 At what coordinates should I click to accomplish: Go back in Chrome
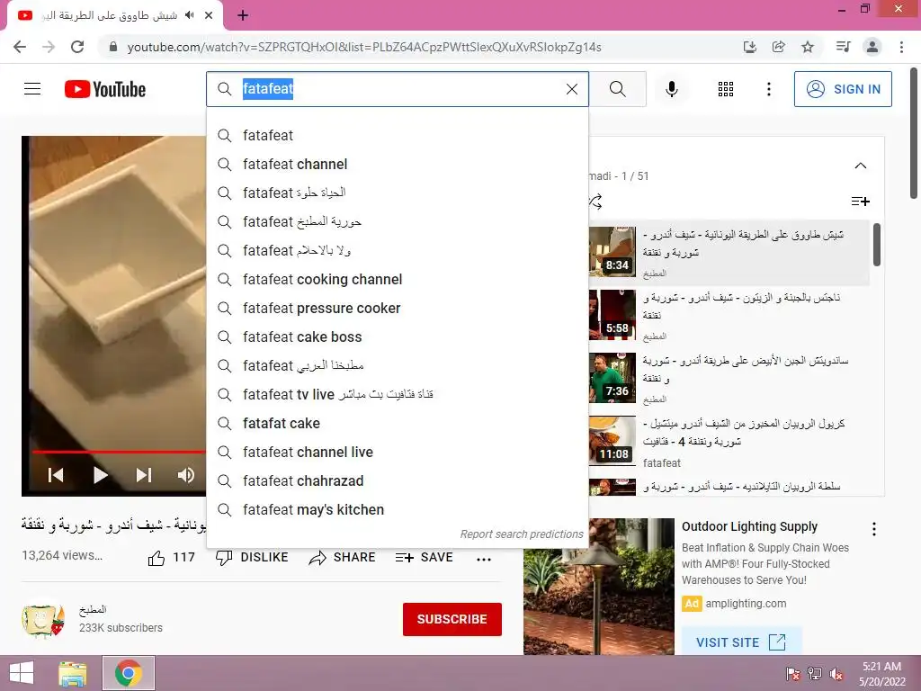tap(20, 47)
